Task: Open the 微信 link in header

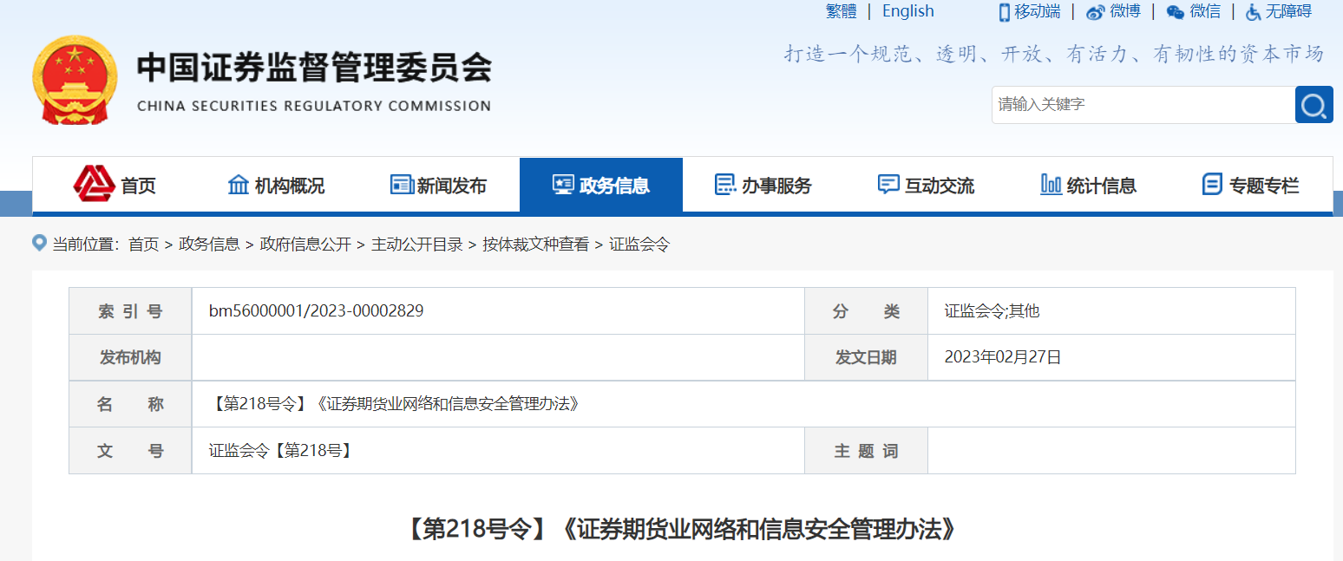Action: click(x=1205, y=11)
